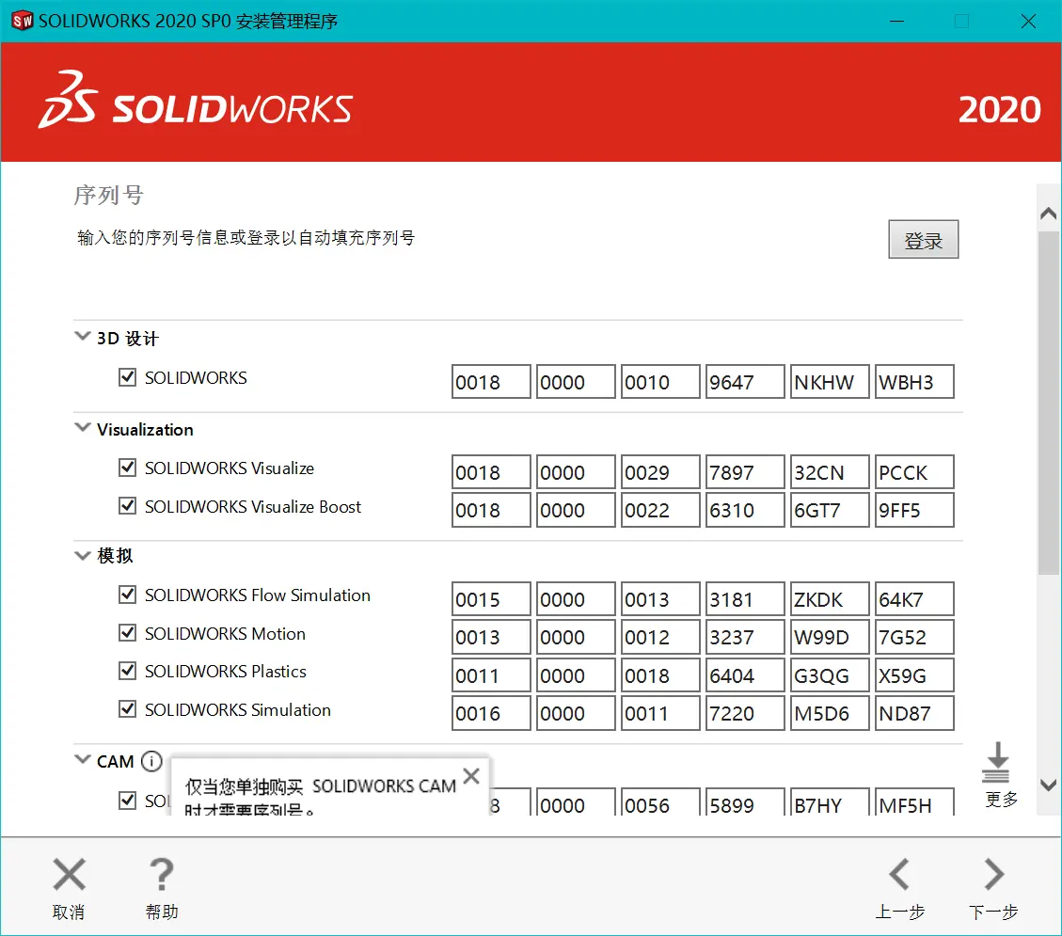Image resolution: width=1062 pixels, height=936 pixels.
Task: Uncheck SOLIDWORKS Visualize checkbox
Action: tap(127, 468)
